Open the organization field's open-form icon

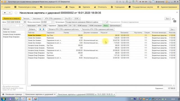107,22
